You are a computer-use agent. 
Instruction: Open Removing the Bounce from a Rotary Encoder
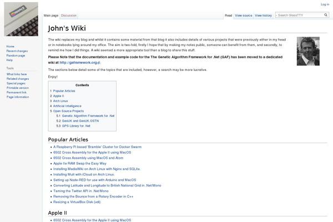click(x=93, y=196)
